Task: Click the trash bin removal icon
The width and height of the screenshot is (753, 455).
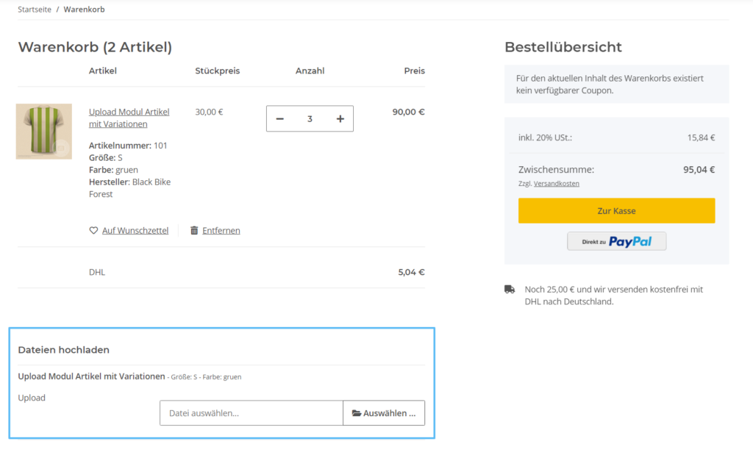Action: 193,230
